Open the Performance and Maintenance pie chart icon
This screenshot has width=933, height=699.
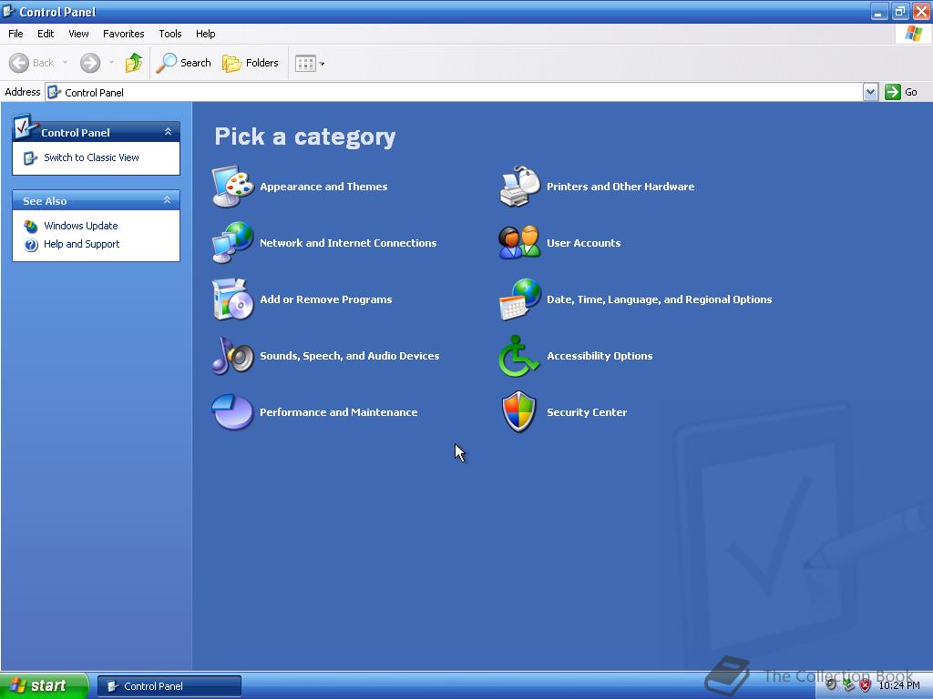tap(232, 412)
